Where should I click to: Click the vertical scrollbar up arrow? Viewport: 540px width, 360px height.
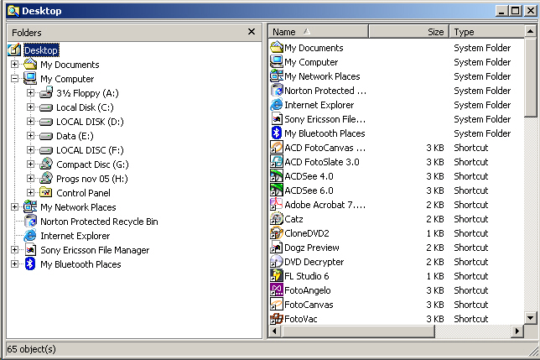[x=530, y=31]
